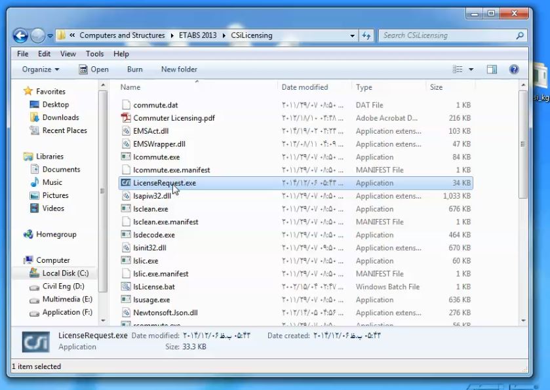
Task: Click the Open toolbar button
Action: (x=94, y=69)
